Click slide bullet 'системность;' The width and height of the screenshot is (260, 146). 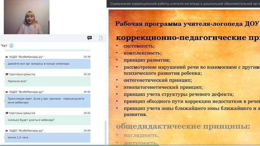point(139,46)
